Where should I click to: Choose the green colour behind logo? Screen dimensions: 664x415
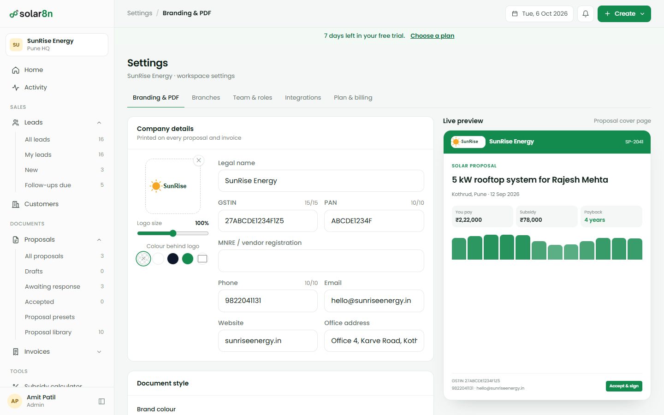click(x=188, y=259)
